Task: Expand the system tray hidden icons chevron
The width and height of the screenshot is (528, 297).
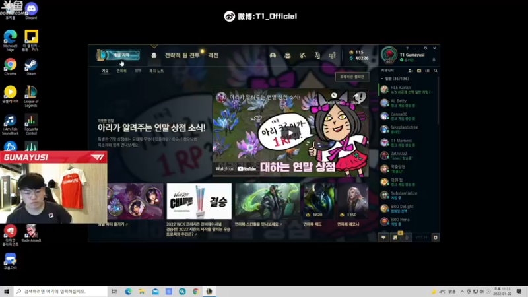Action: point(462,292)
